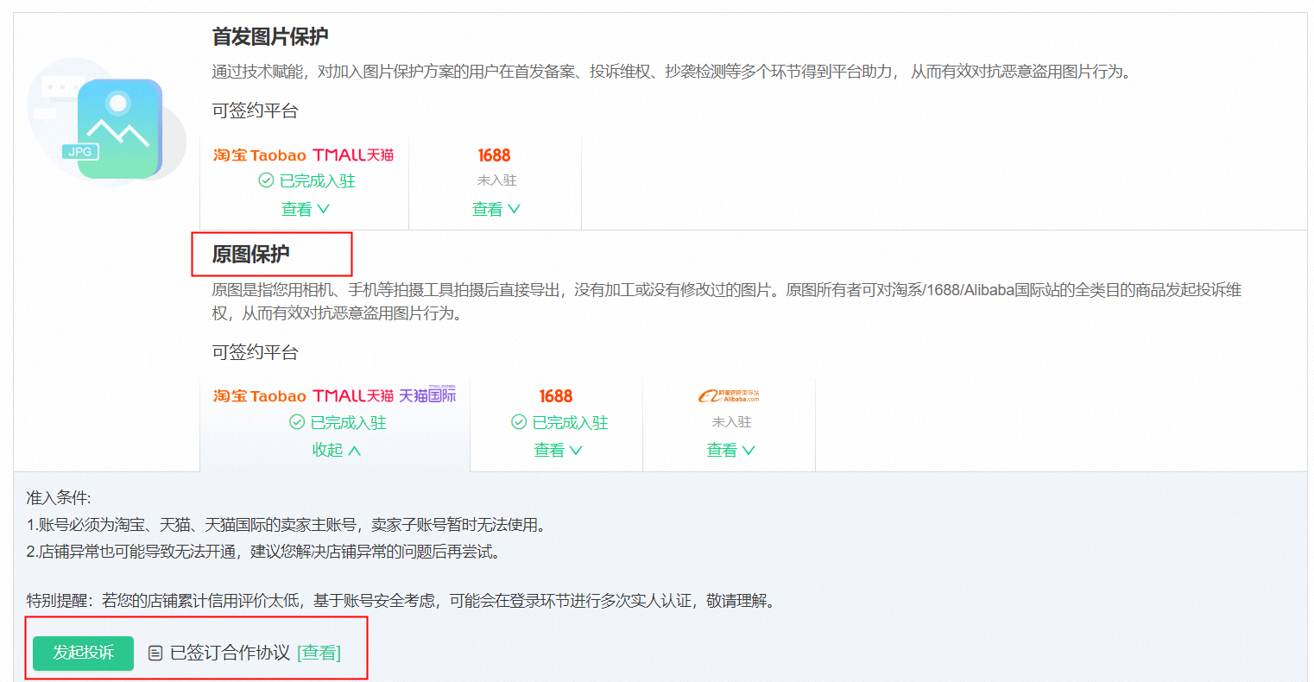Image resolution: width=1314 pixels, height=682 pixels.
Task: Click 可签约平台 label in 原图保护 section
Action: pyautogui.click(x=256, y=352)
